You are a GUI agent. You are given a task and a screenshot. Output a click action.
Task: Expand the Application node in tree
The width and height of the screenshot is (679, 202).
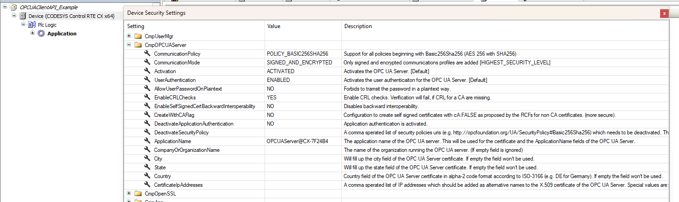32,34
